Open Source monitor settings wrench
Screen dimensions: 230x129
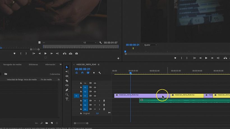[x=100, y=43]
